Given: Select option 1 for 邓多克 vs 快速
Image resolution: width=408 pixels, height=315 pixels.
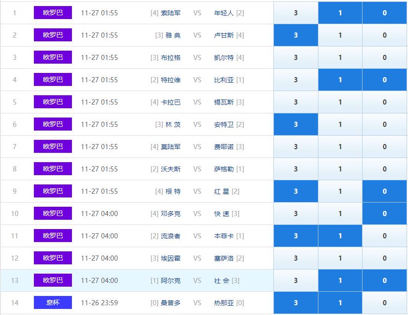Looking at the screenshot, I should (x=340, y=214).
